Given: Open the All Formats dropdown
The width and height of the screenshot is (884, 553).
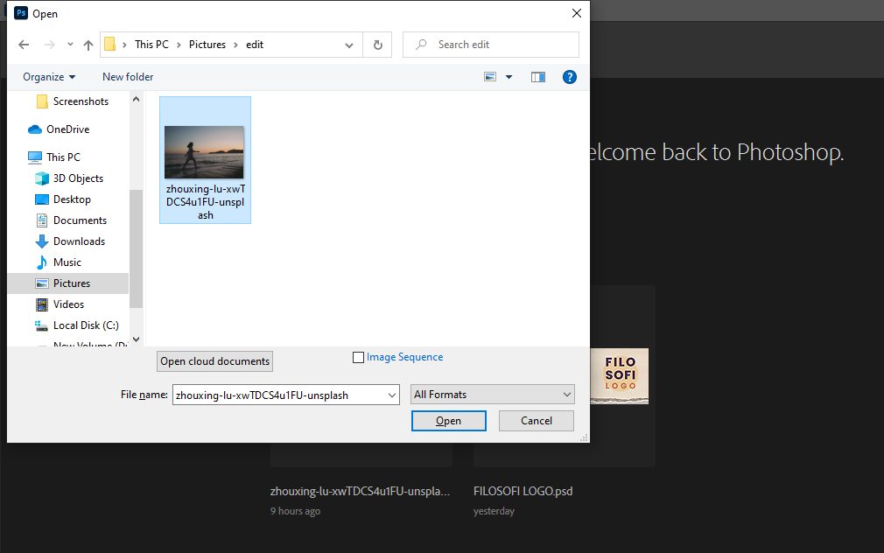Looking at the screenshot, I should [492, 394].
